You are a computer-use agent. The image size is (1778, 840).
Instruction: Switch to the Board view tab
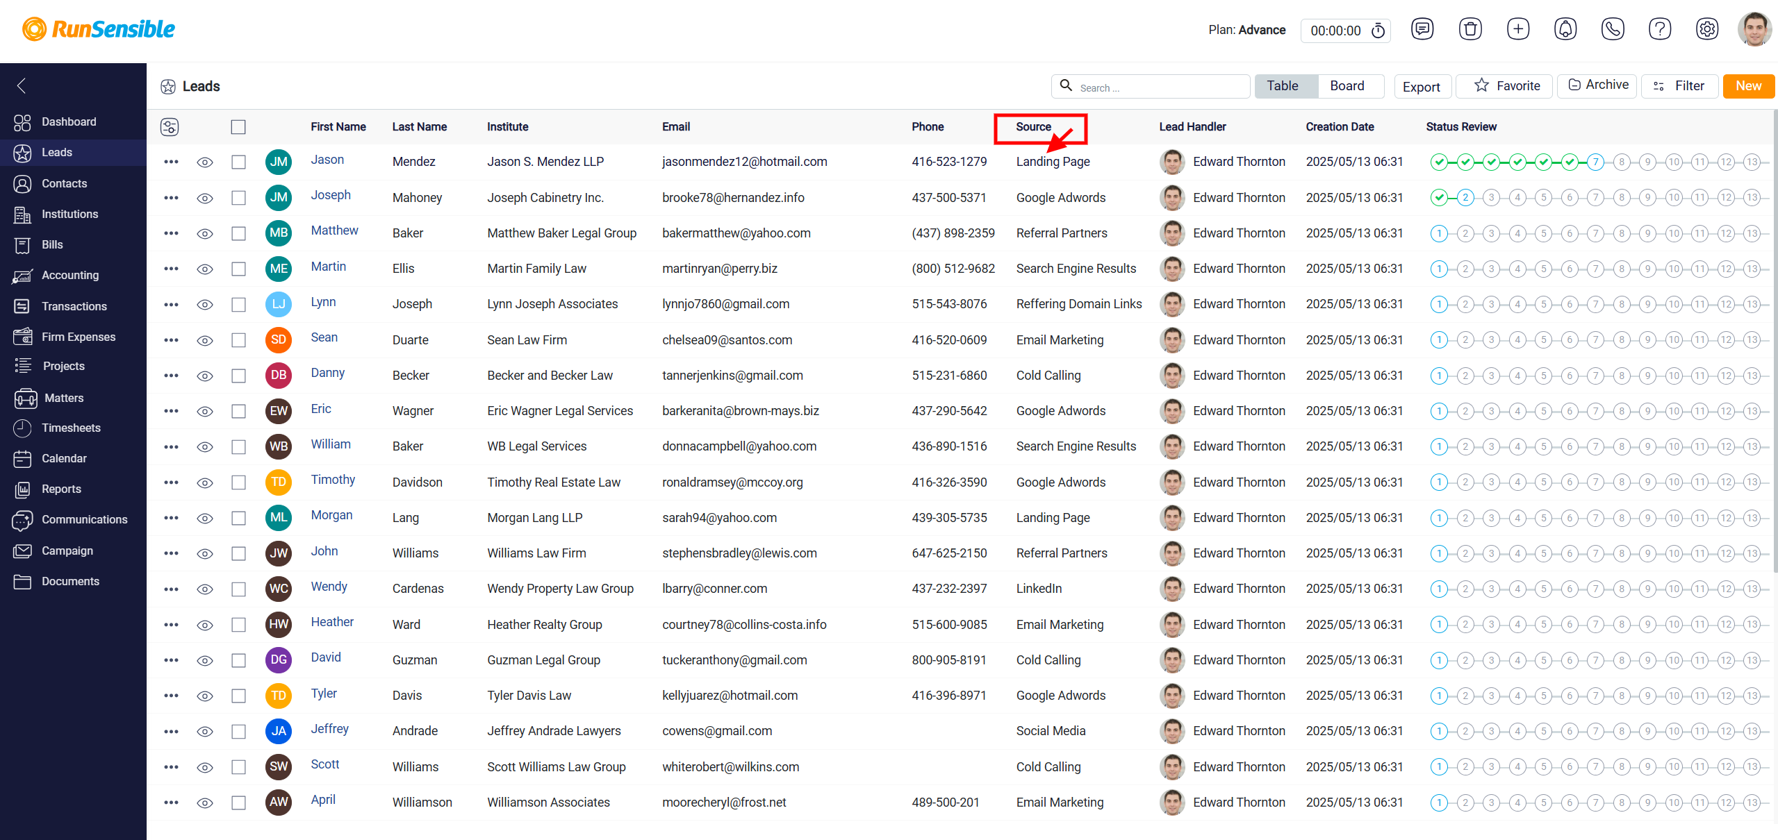(x=1347, y=86)
